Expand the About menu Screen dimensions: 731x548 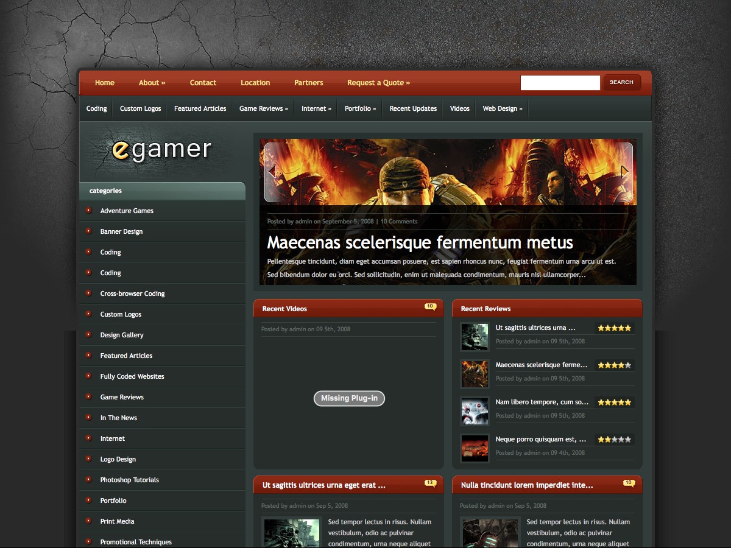click(x=152, y=83)
